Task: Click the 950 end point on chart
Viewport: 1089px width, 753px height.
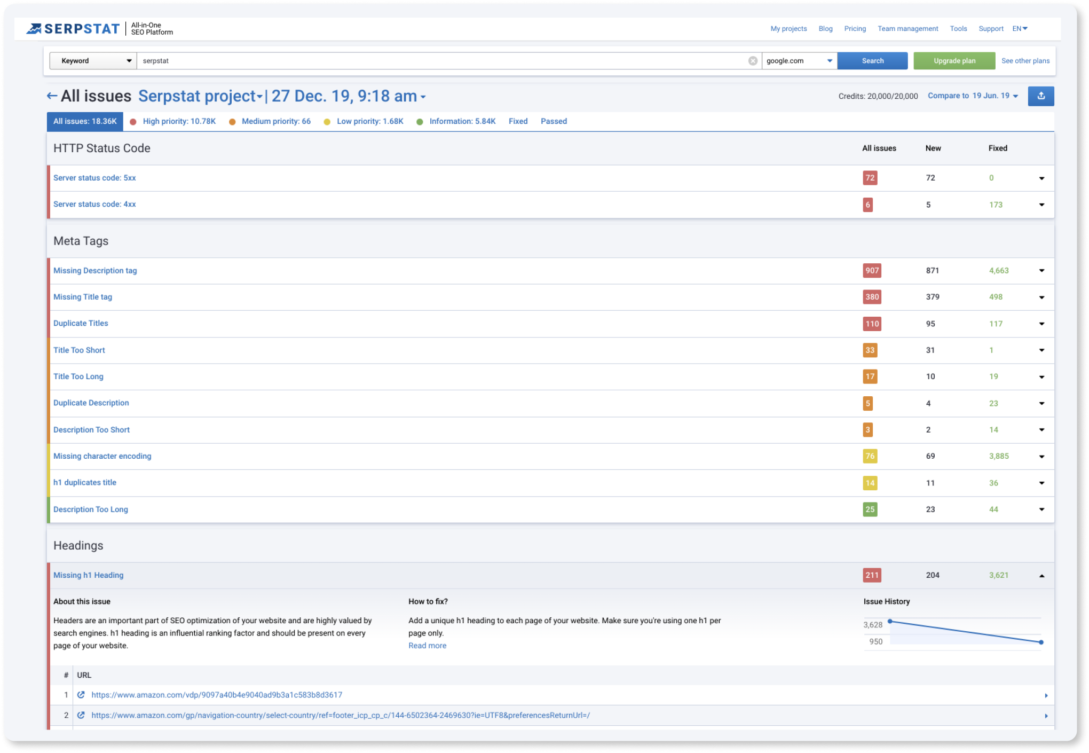Action: (x=1041, y=642)
